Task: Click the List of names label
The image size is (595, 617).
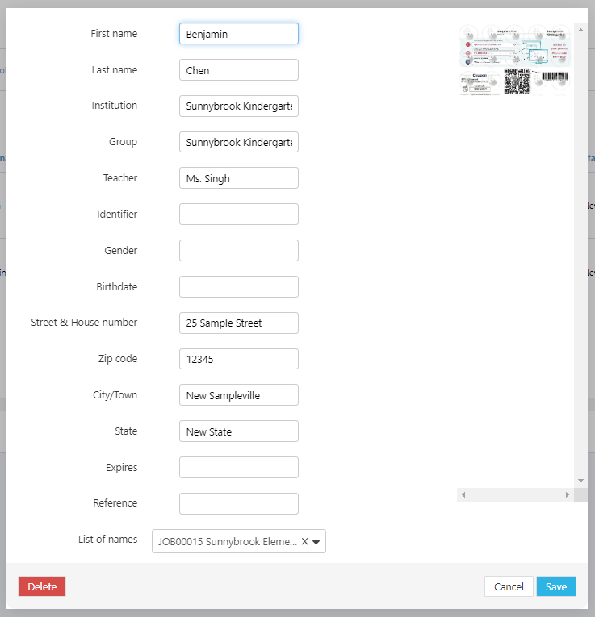Action: coord(107,539)
